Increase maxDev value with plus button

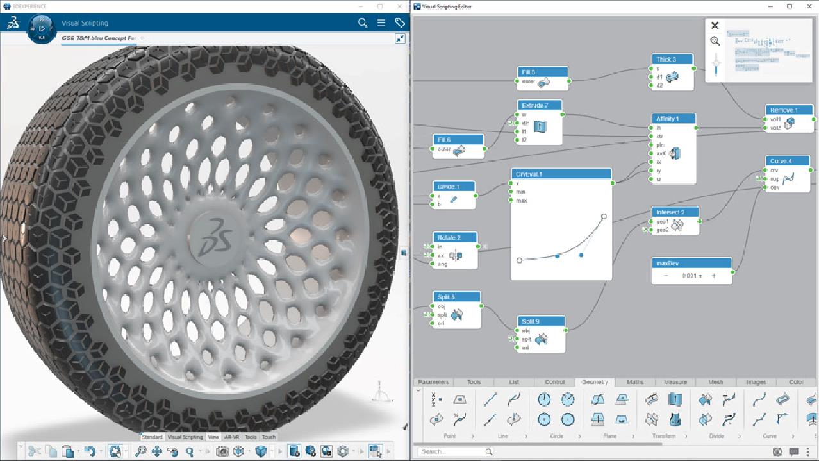tap(714, 276)
